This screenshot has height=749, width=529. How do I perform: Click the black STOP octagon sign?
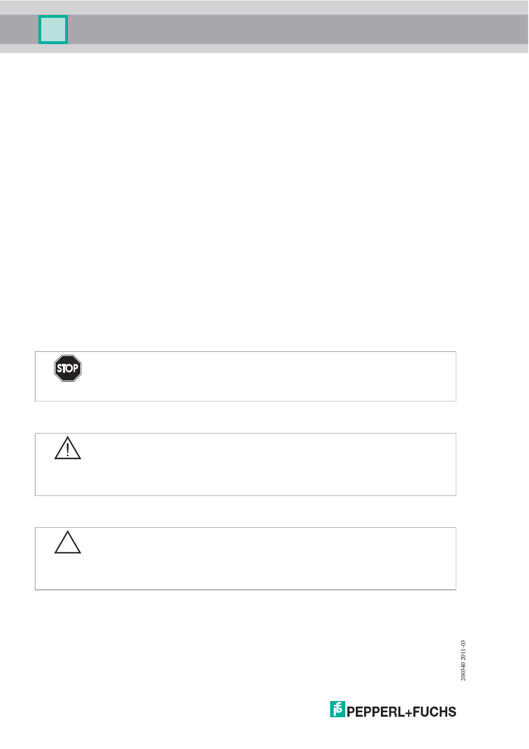coord(68,368)
